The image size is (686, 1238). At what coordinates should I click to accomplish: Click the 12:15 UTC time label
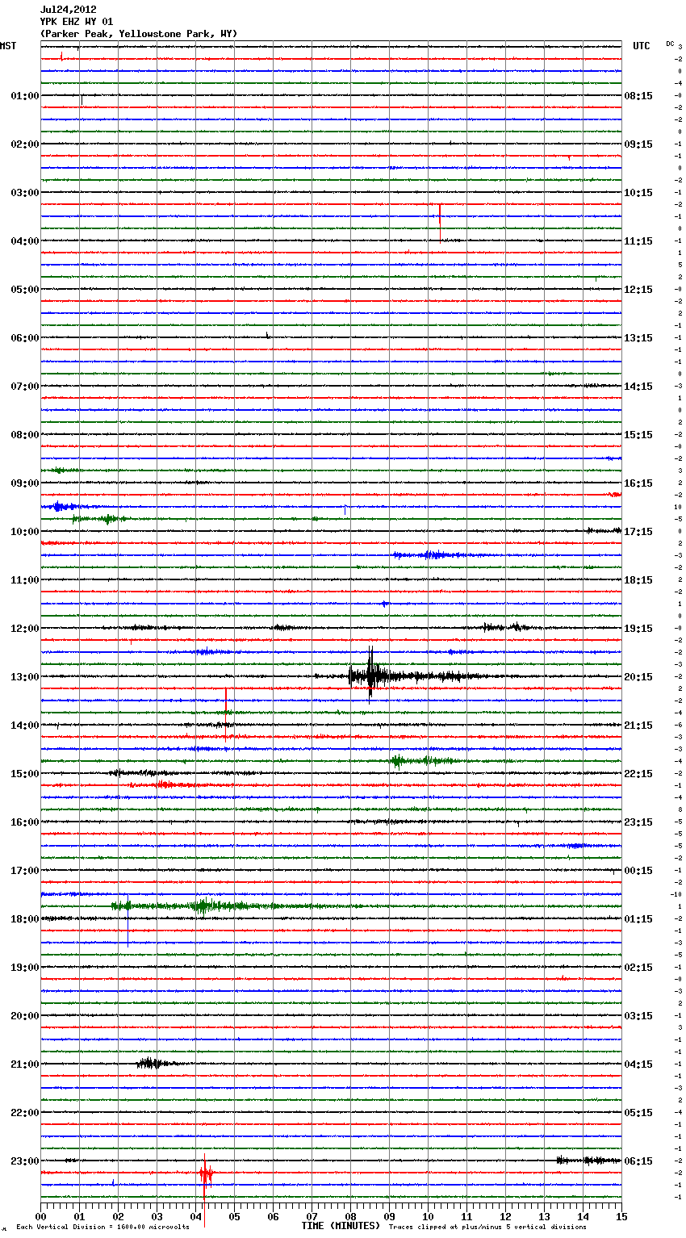[x=638, y=290]
